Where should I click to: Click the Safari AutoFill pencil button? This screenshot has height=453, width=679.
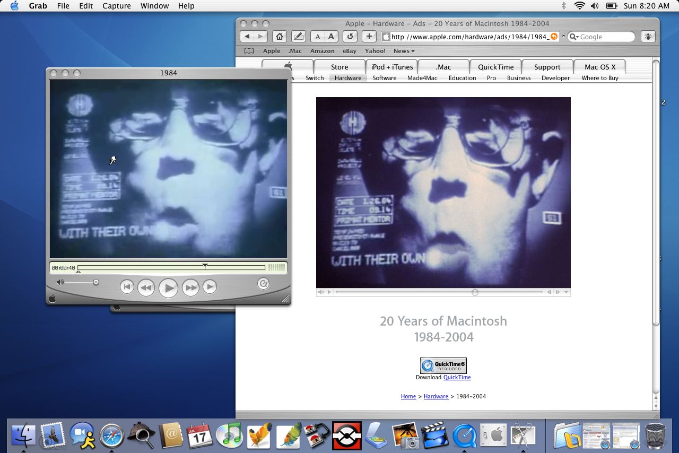(298, 37)
